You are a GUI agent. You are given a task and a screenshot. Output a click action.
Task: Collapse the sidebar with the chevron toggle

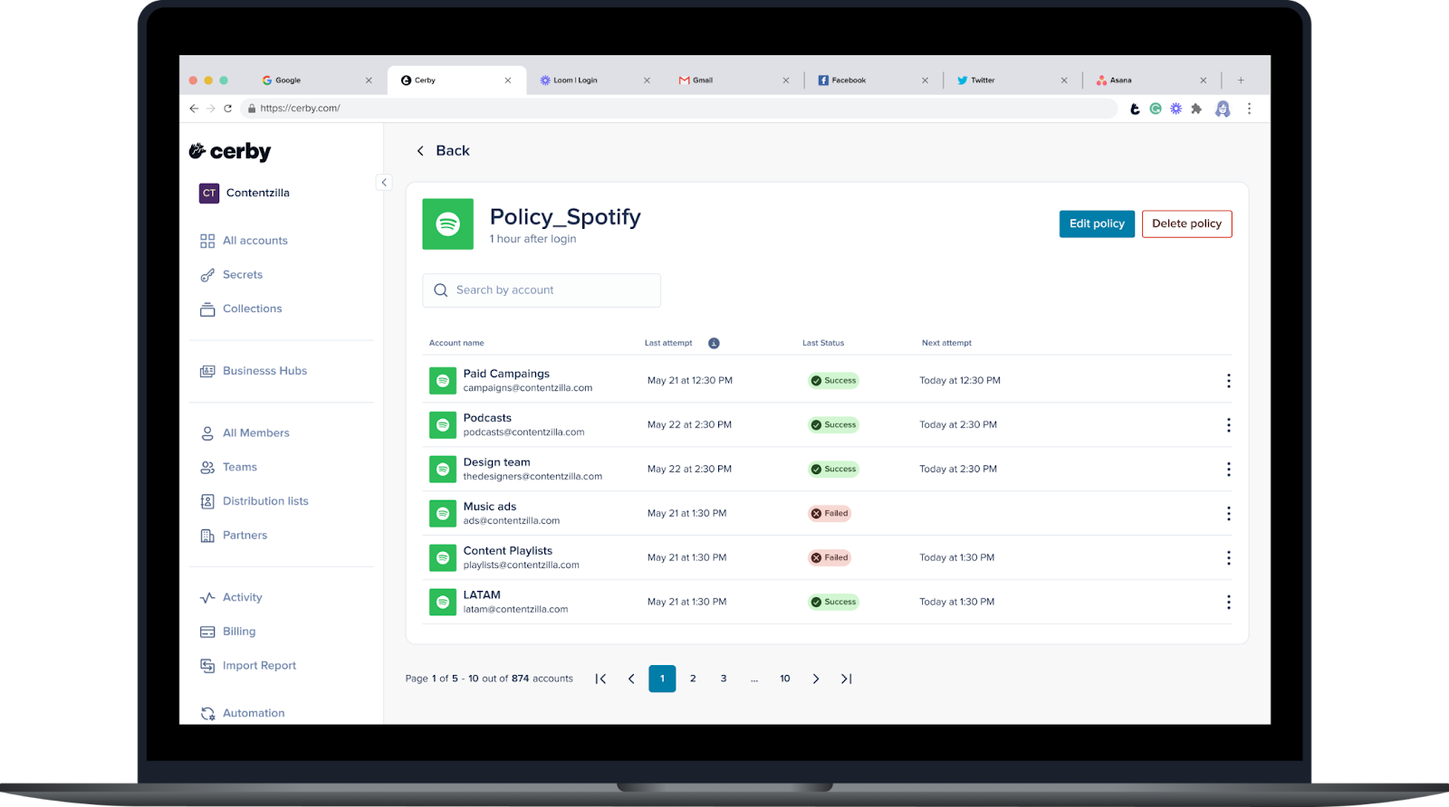point(384,183)
